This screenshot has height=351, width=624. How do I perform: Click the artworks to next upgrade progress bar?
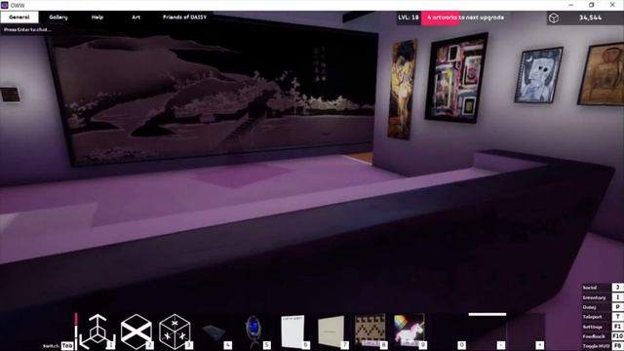coord(465,18)
